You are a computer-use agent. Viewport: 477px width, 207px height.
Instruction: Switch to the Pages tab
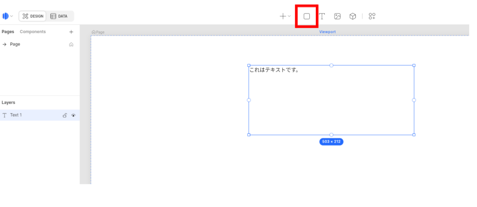tap(7, 32)
